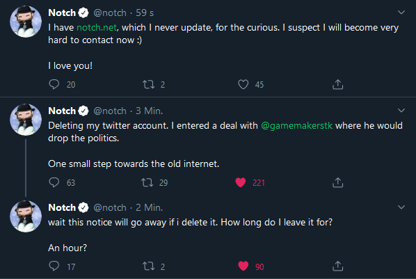Open the 3 Min. timestamp of the second tweet

(x=149, y=111)
